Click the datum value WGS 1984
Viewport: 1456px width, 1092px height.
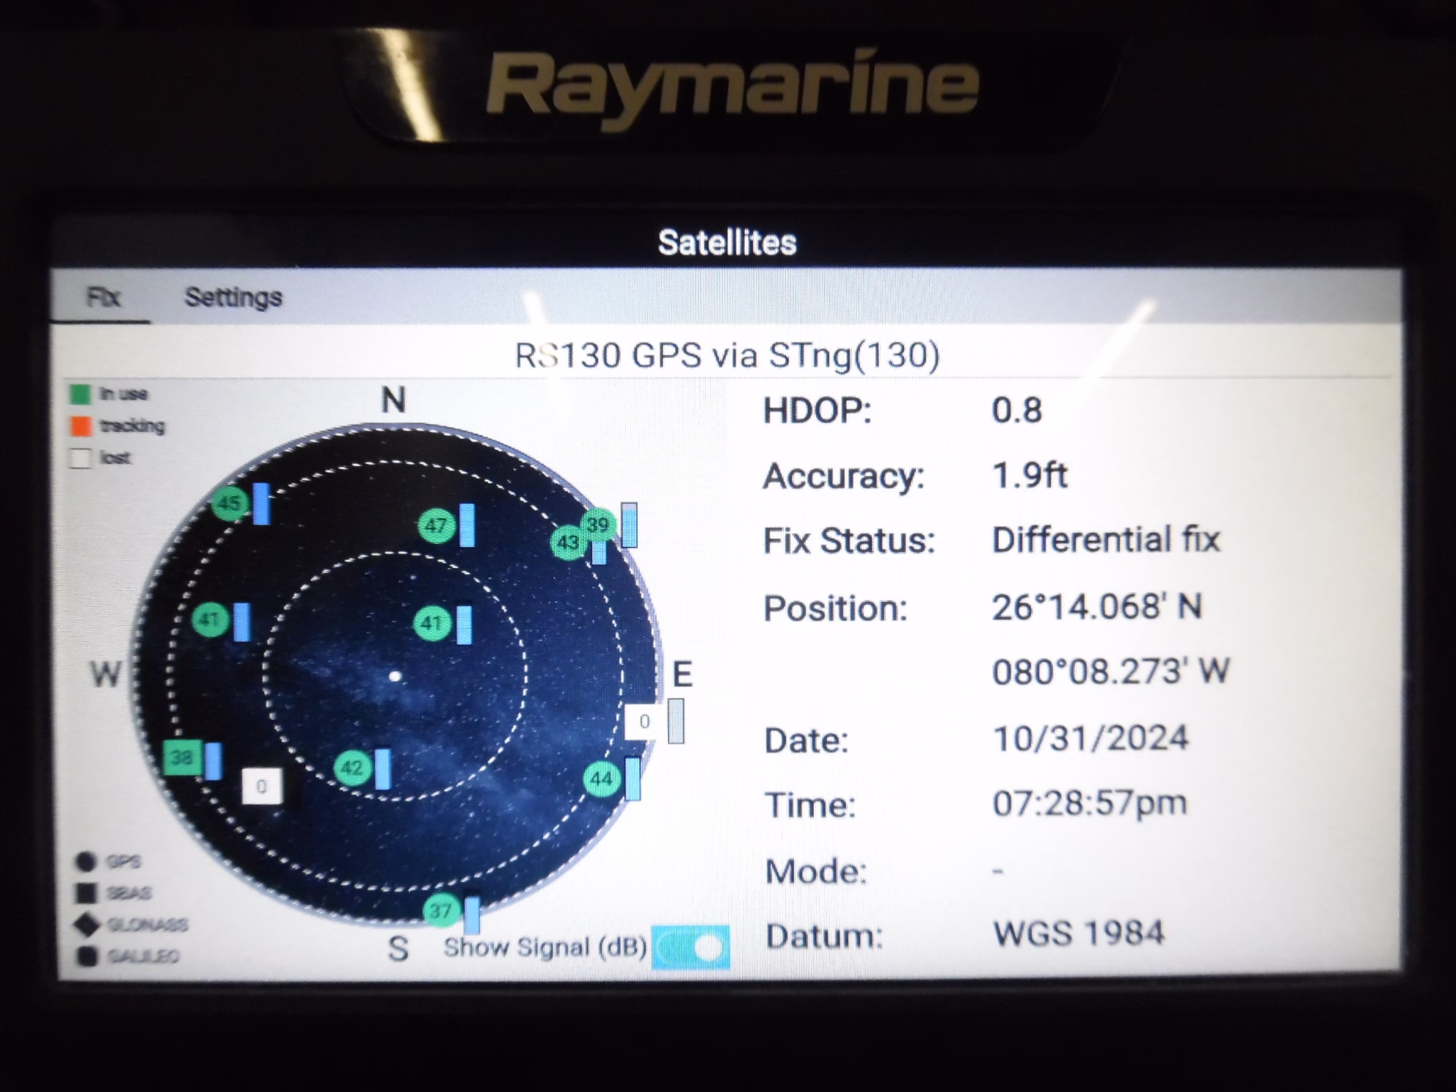(x=1078, y=933)
